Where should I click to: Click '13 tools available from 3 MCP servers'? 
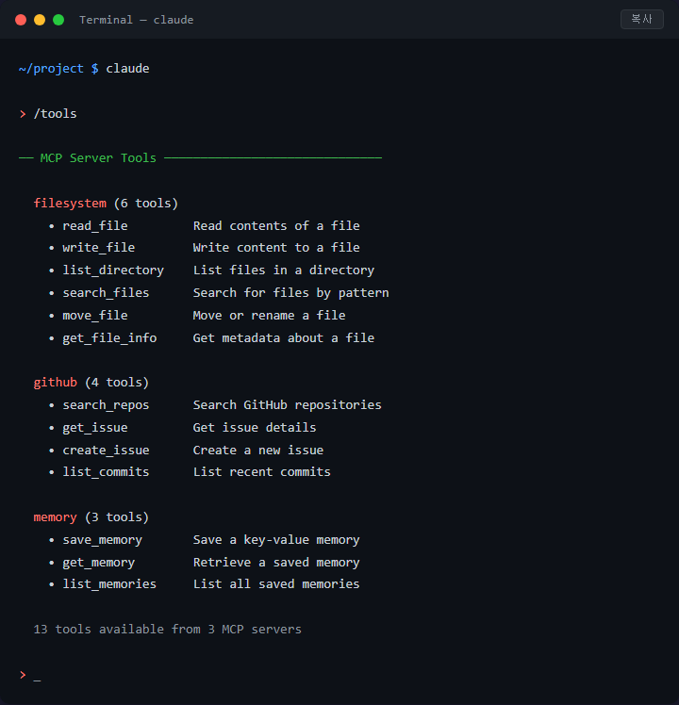(x=167, y=630)
